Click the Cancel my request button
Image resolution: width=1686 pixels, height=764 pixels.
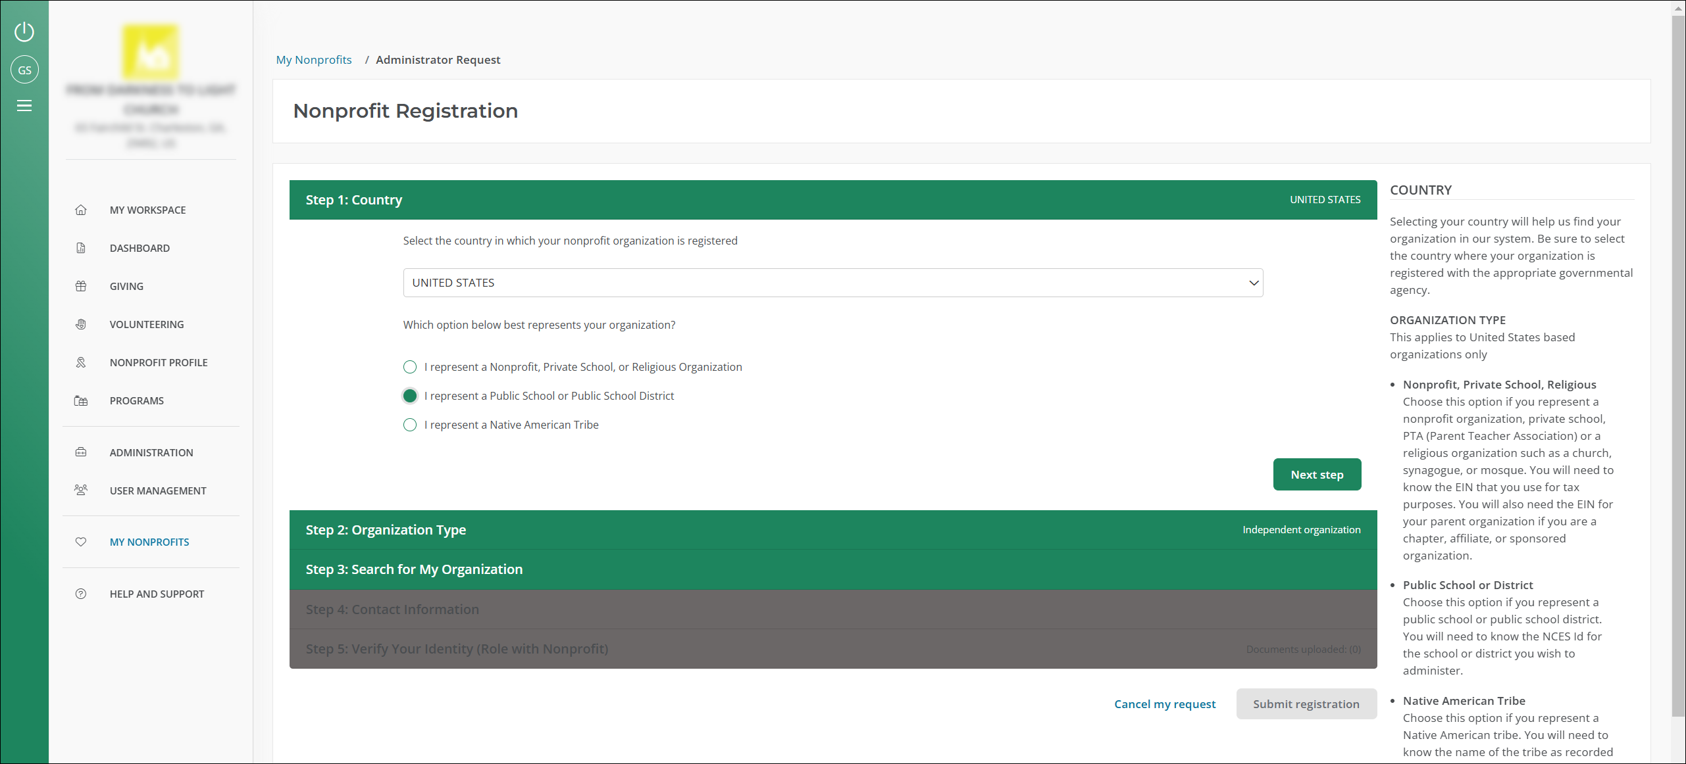tap(1165, 704)
